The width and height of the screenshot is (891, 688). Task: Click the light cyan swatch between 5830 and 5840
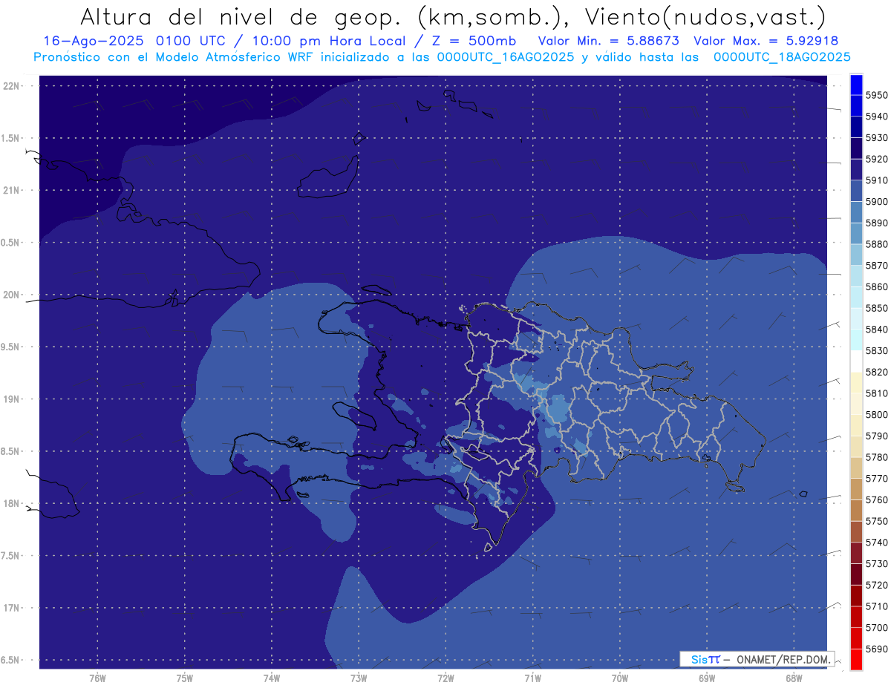[856, 340]
